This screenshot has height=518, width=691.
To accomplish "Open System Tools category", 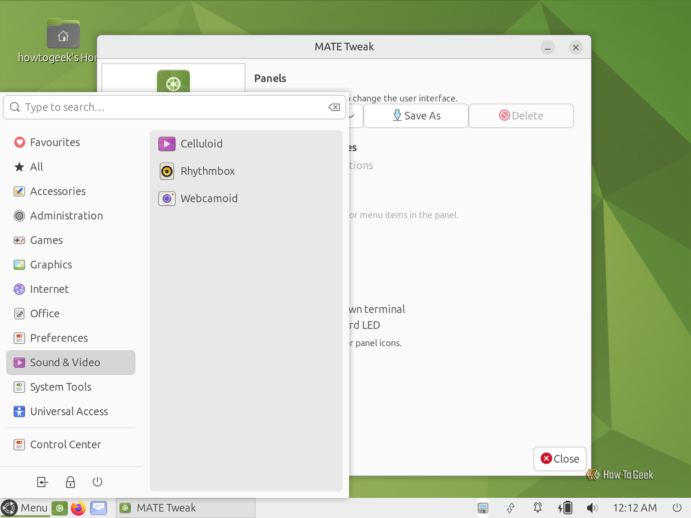I will pos(71,387).
